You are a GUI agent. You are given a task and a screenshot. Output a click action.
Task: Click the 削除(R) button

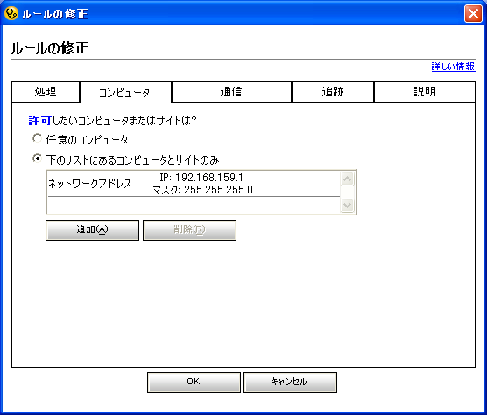click(189, 230)
